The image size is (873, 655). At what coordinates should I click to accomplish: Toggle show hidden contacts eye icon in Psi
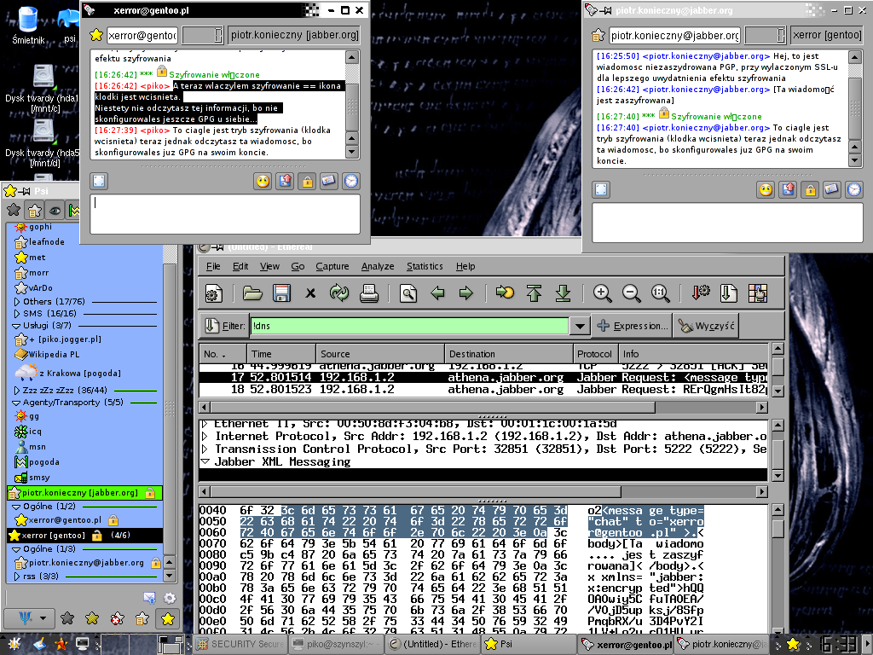pos(55,211)
